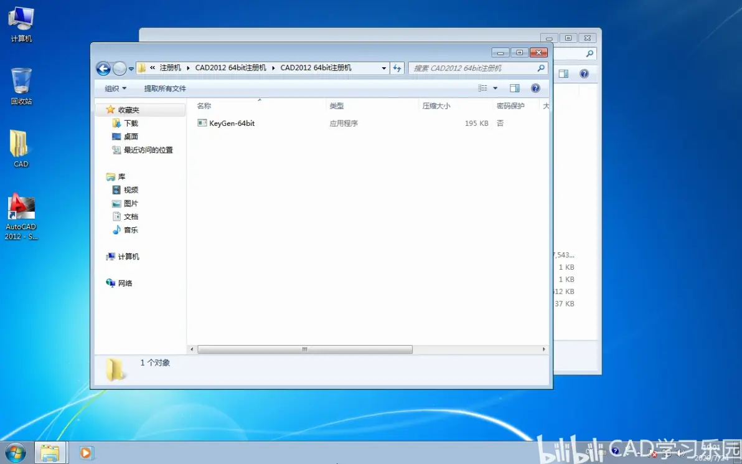This screenshot has height=464, width=742.
Task: Open 下载 folder in sidebar
Action: coord(125,123)
